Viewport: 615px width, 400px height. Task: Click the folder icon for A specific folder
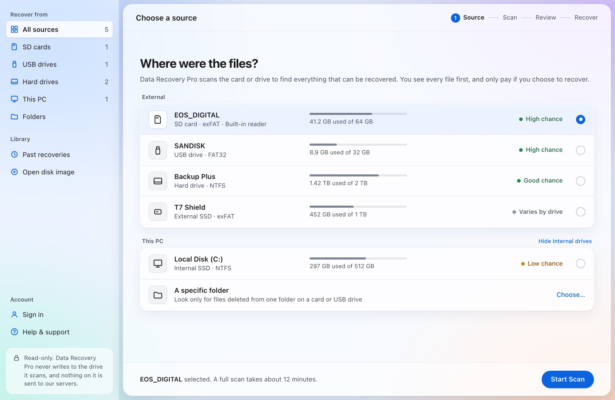[158, 295]
